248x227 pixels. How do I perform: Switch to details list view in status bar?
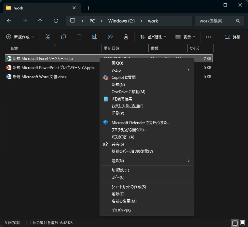pyautogui.click(x=234, y=223)
